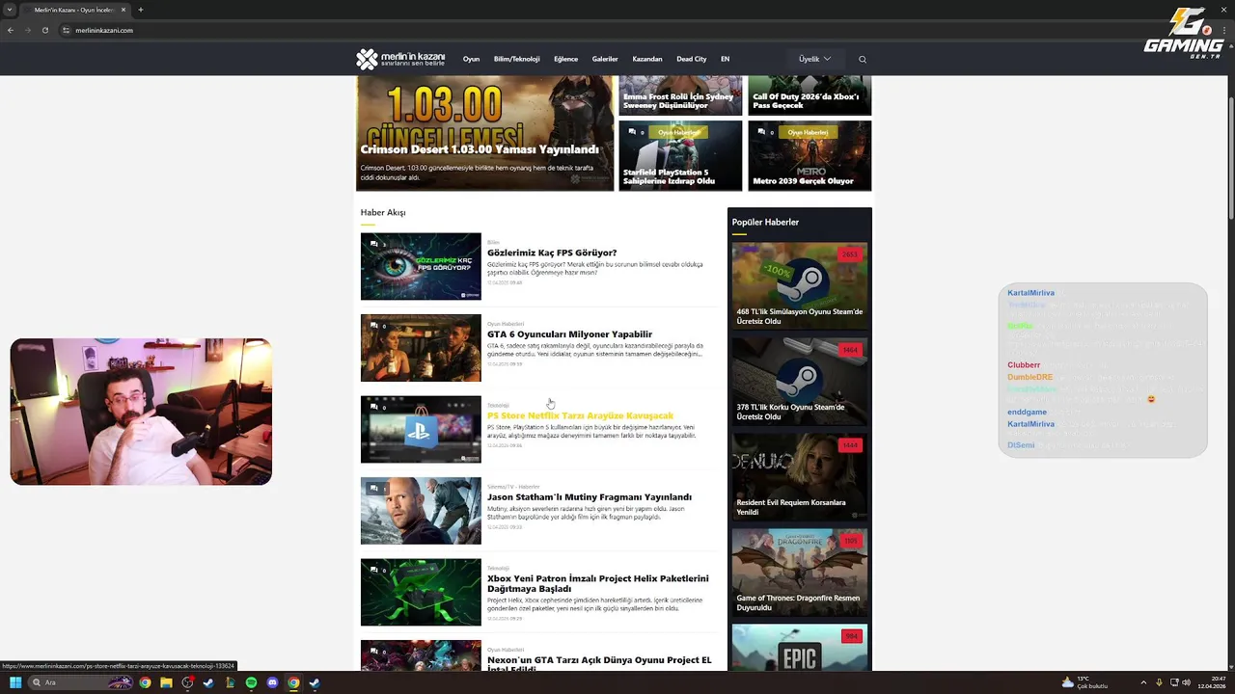Click comment bubble on Starfield card
Screen dimensions: 1235x694
click(x=632, y=131)
